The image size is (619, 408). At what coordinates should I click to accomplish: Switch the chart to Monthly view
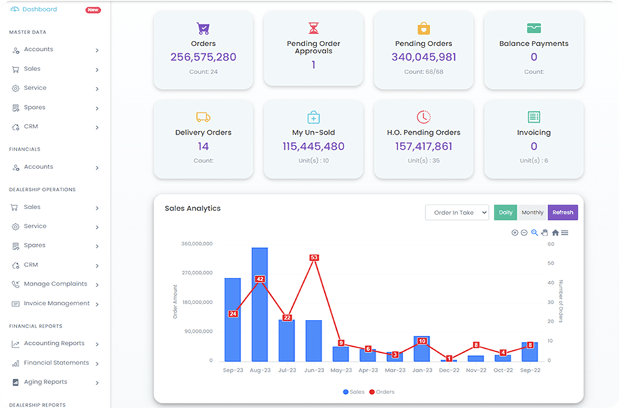pos(532,213)
